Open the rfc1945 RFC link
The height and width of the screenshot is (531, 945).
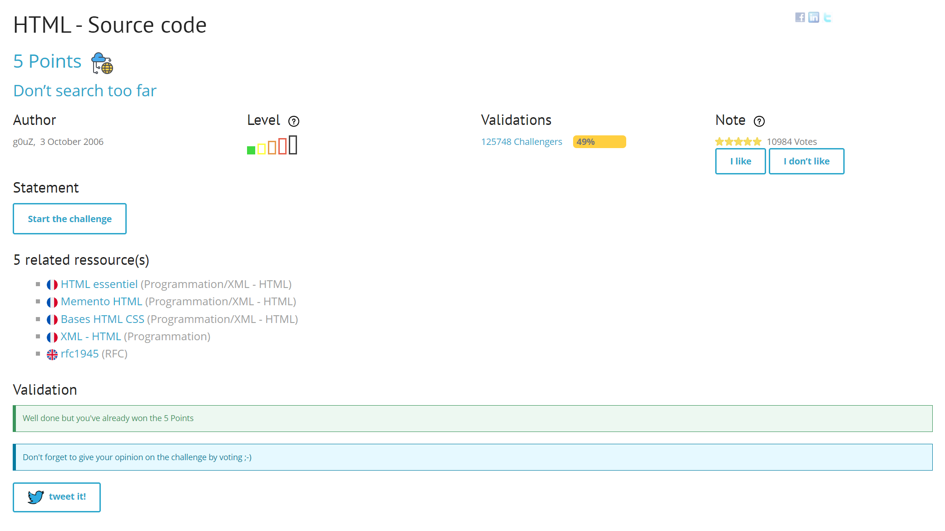79,354
